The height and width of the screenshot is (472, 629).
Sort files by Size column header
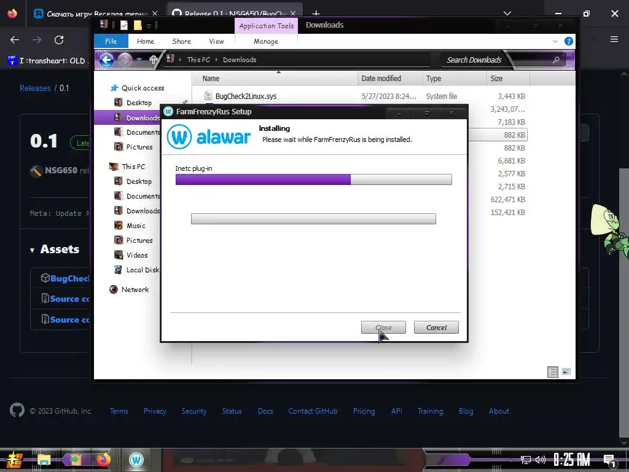coord(508,79)
